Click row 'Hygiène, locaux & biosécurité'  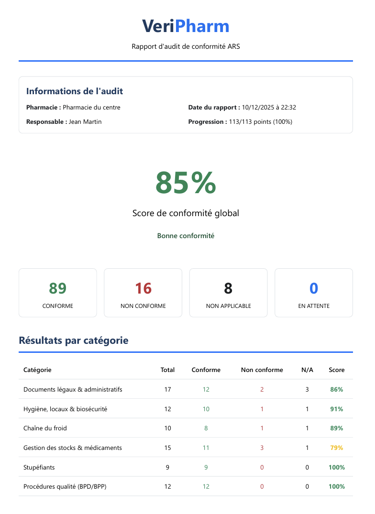click(x=186, y=409)
